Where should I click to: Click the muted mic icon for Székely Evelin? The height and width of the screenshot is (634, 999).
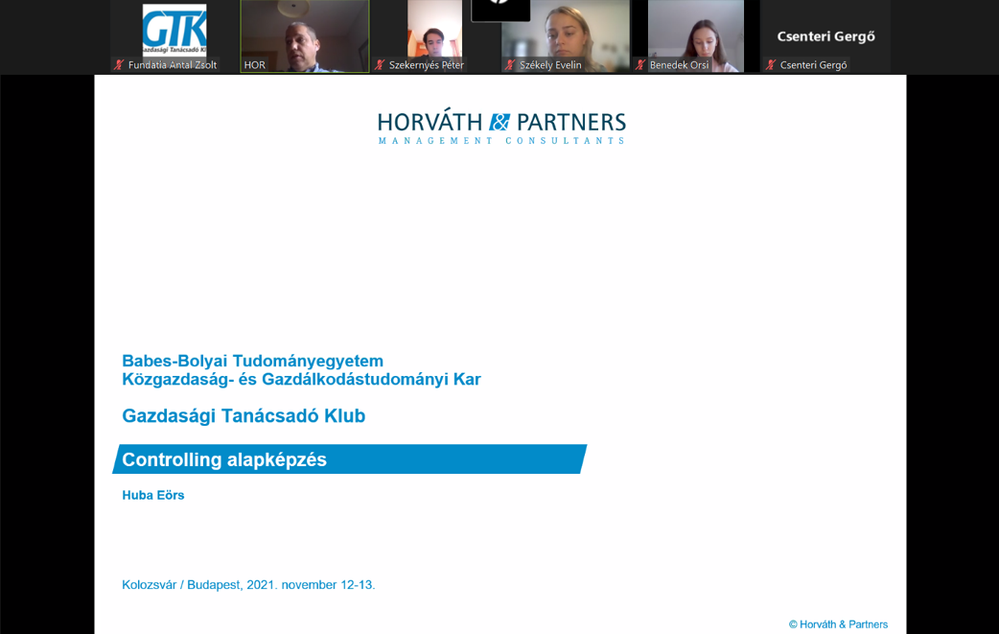click(510, 65)
